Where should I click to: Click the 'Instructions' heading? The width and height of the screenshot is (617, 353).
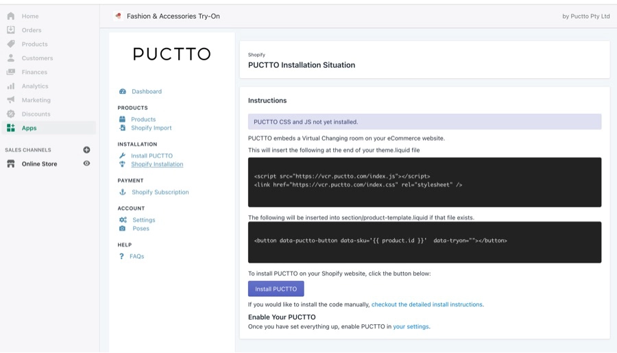click(x=267, y=100)
